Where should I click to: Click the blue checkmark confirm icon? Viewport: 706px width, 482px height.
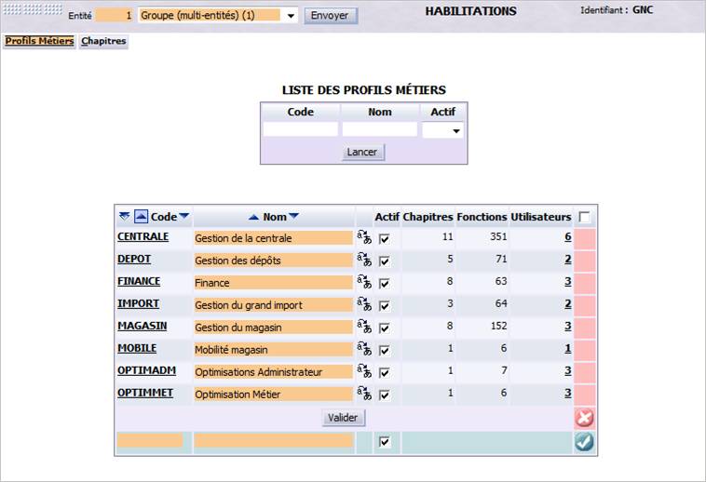[584, 442]
